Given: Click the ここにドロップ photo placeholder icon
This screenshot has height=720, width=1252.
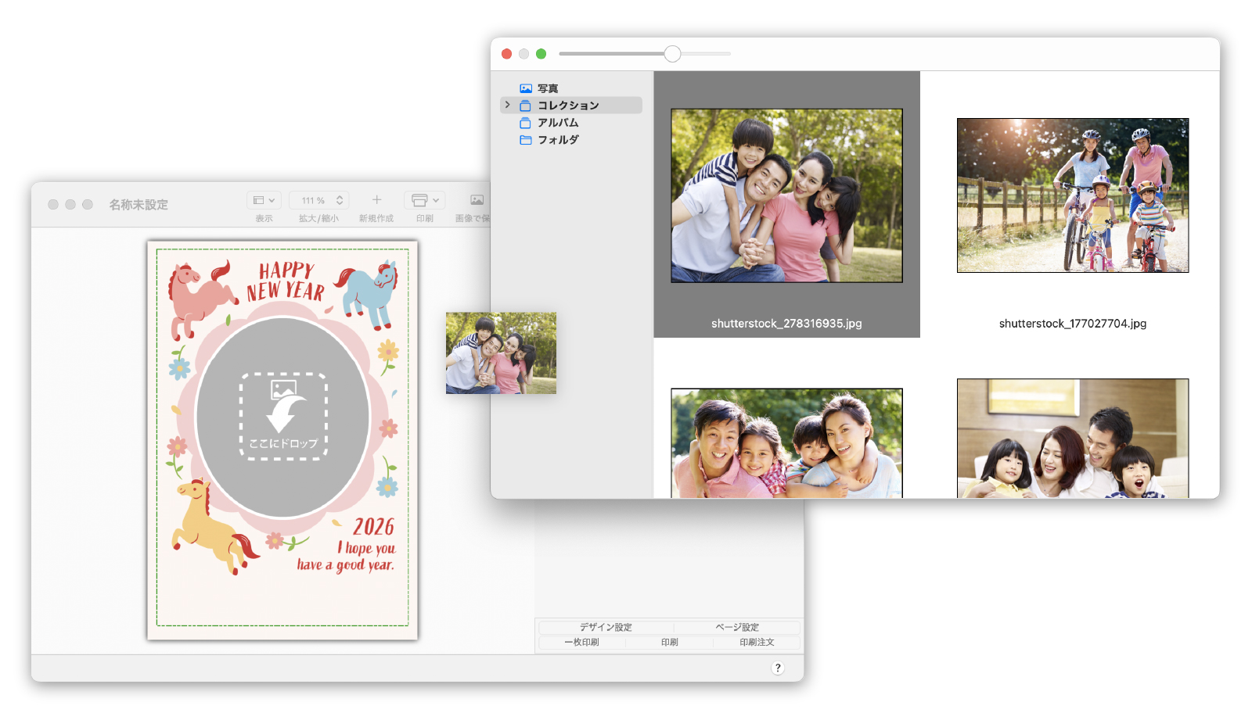Looking at the screenshot, I should [282, 417].
